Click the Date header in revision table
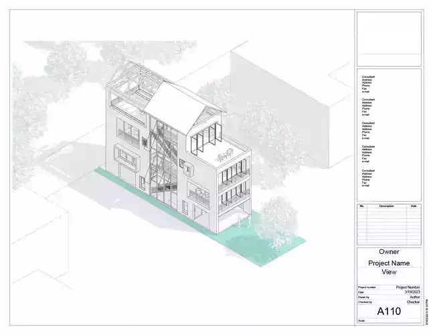 pos(414,206)
